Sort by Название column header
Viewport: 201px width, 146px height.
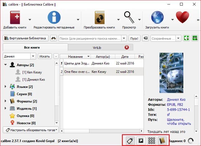[x=75, y=57]
